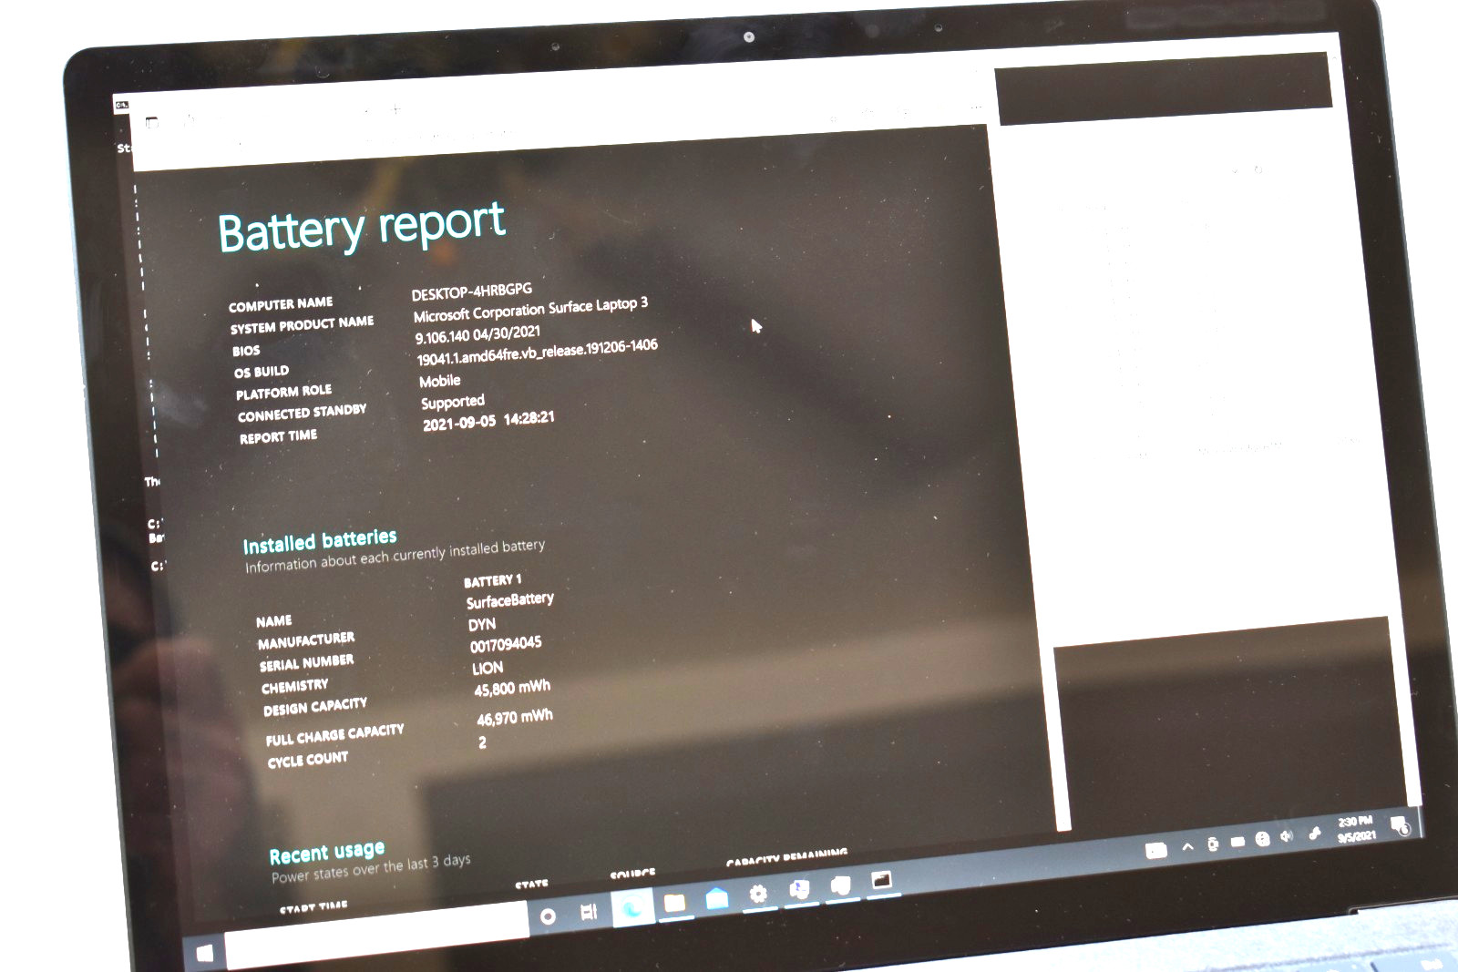Click the platform role value Mobile

(x=439, y=381)
